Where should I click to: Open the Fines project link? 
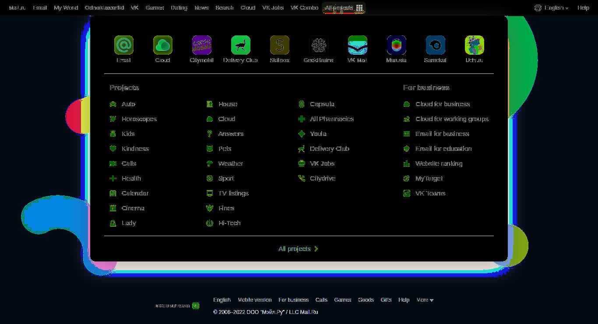pos(226,208)
